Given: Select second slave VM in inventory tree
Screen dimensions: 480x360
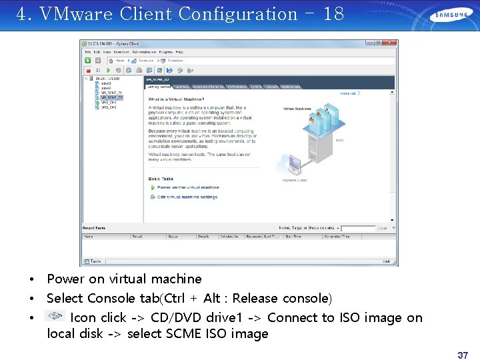Looking at the screenshot, I should [x=106, y=88].
